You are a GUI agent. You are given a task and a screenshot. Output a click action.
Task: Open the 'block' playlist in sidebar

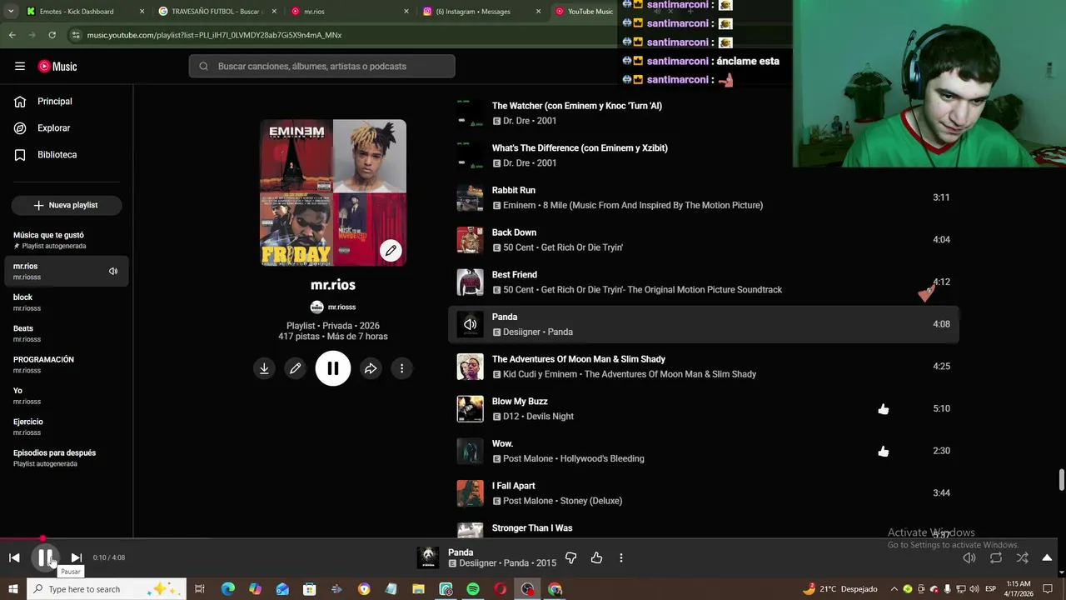coord(67,302)
